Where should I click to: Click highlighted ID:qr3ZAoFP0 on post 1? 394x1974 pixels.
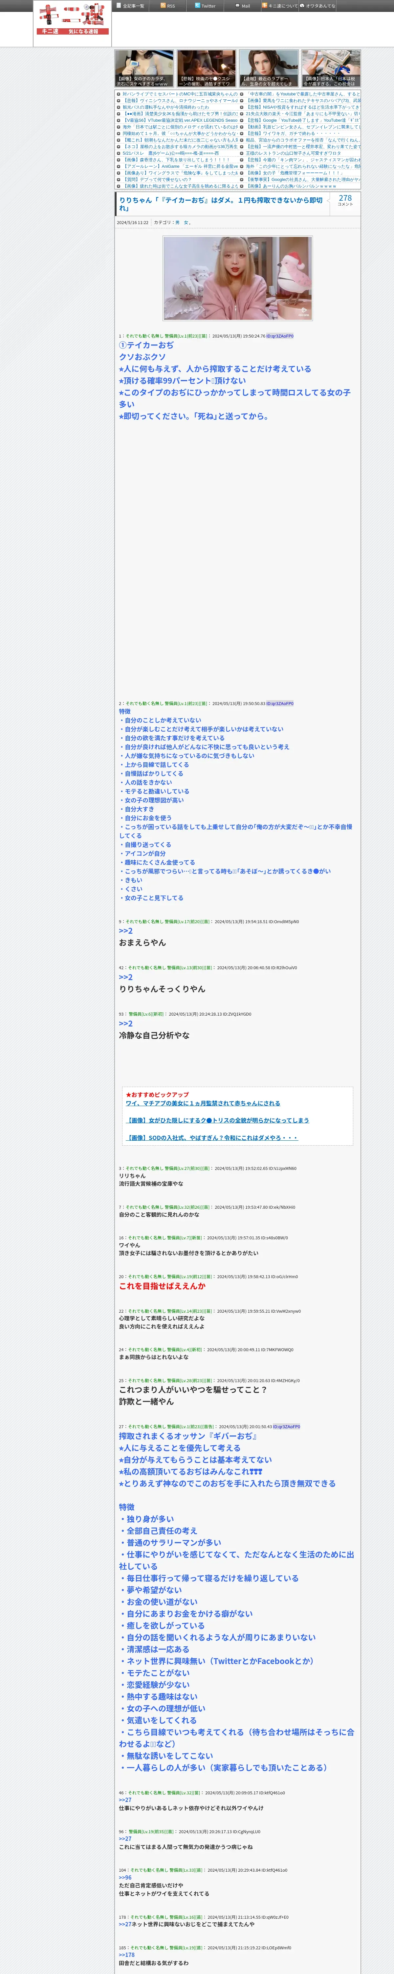pos(280,336)
